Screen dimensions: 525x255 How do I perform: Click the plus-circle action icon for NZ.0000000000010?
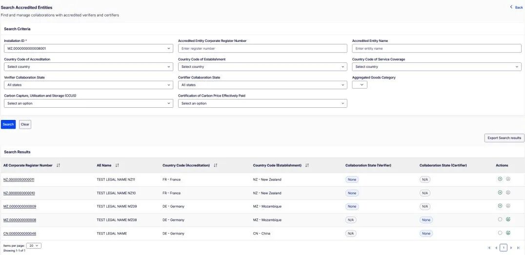(500, 193)
